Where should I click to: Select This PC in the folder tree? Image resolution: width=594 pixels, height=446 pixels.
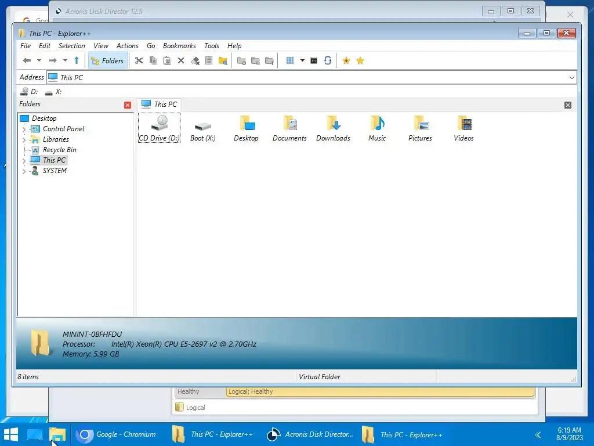54,160
